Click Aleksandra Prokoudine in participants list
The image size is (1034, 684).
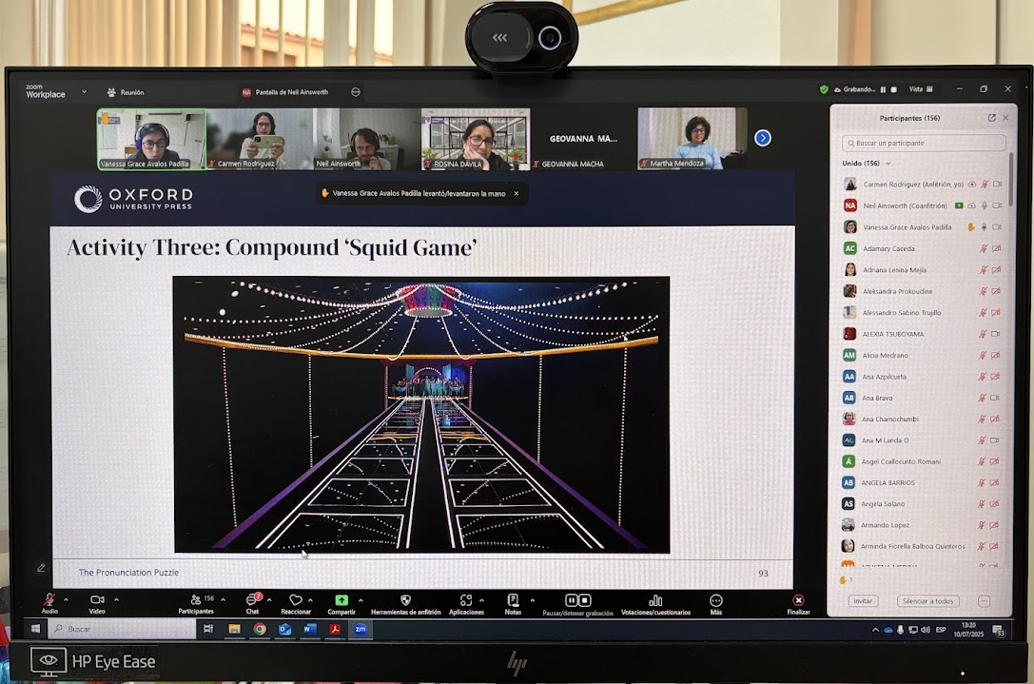897,291
